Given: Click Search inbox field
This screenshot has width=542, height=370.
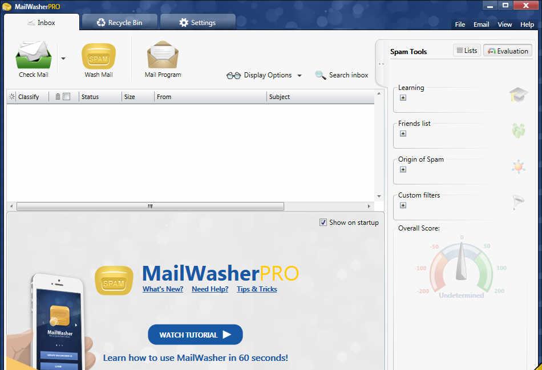Looking at the screenshot, I should pos(349,75).
